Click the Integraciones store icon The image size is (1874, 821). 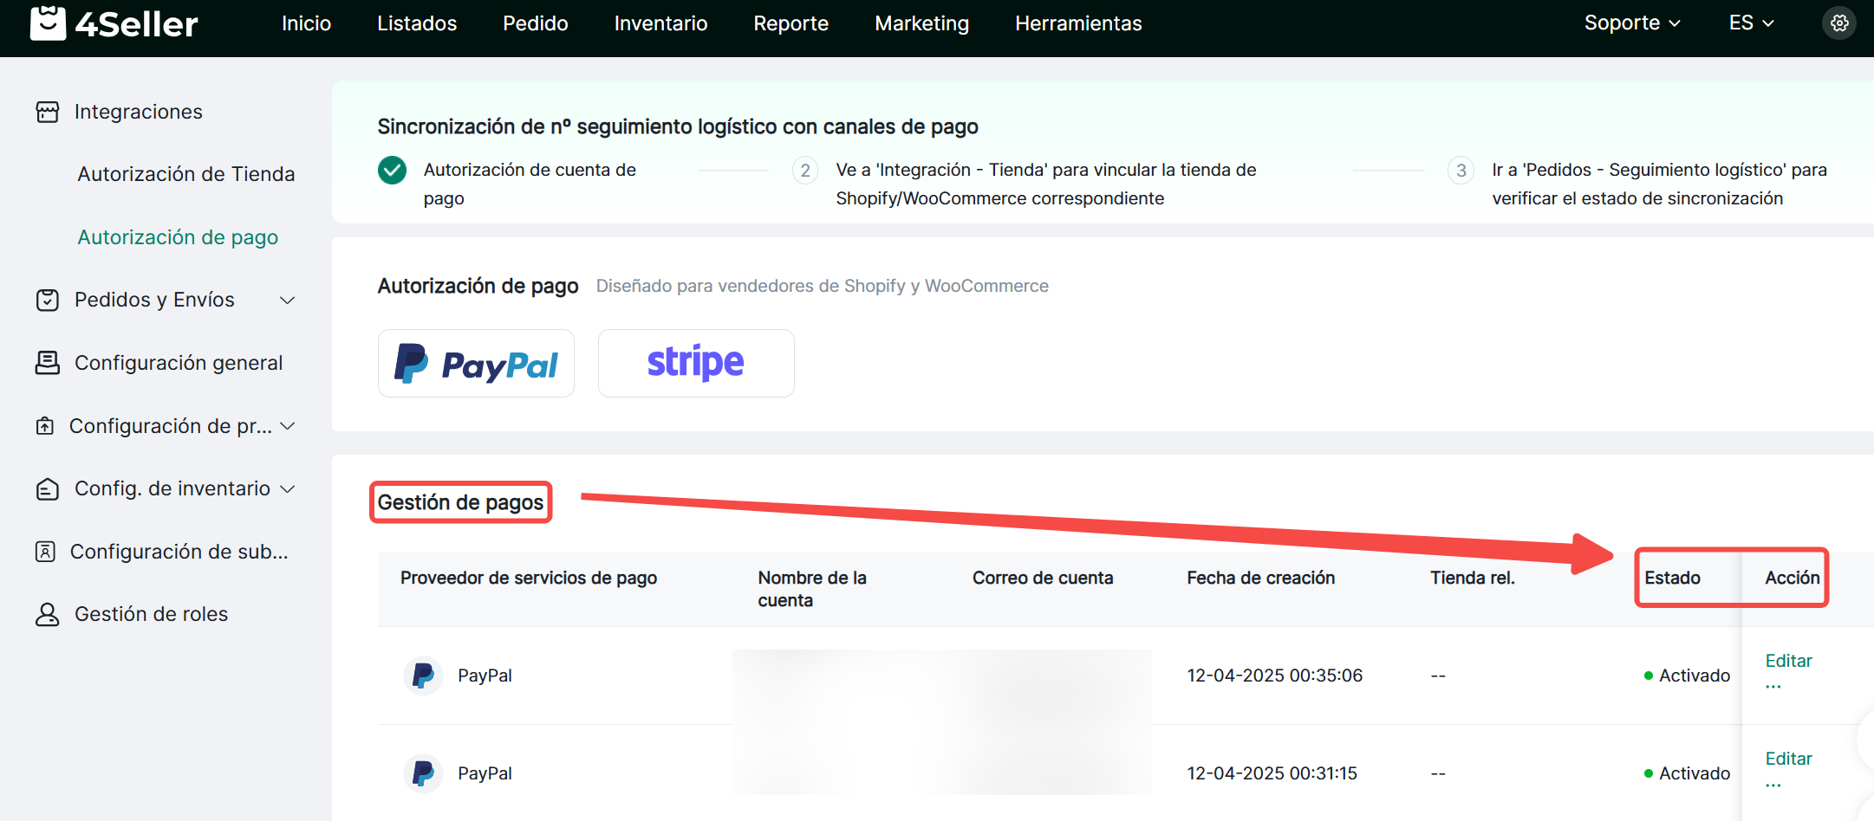[48, 112]
